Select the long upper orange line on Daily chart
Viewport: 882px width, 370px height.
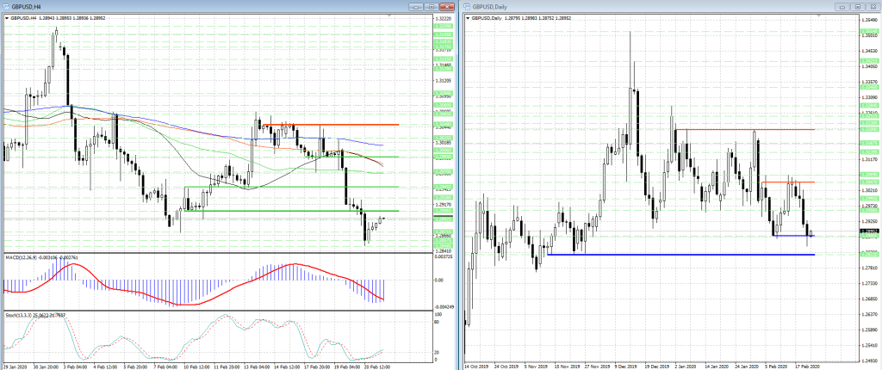(x=775, y=130)
